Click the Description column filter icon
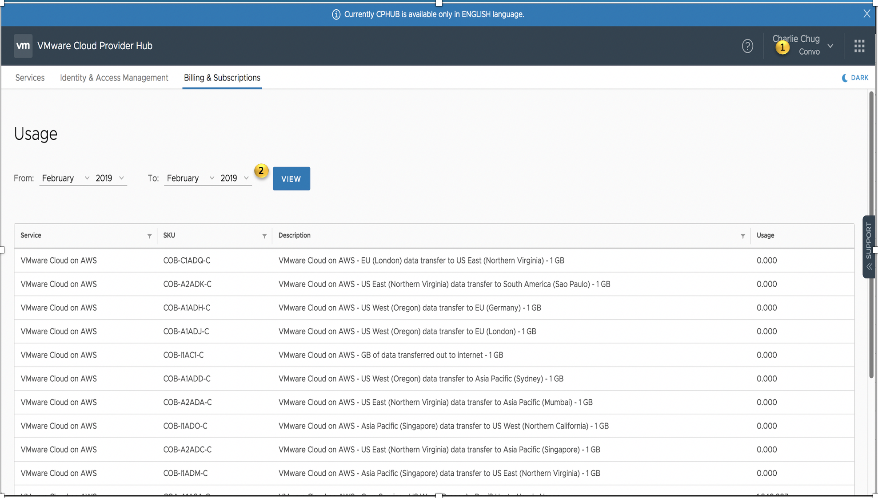878x498 pixels. [x=742, y=236]
